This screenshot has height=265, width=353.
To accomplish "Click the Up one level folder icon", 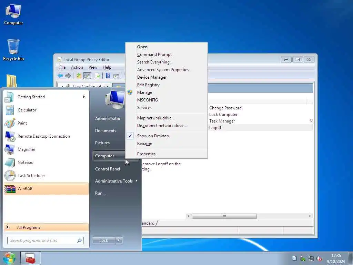I will coord(79,76).
